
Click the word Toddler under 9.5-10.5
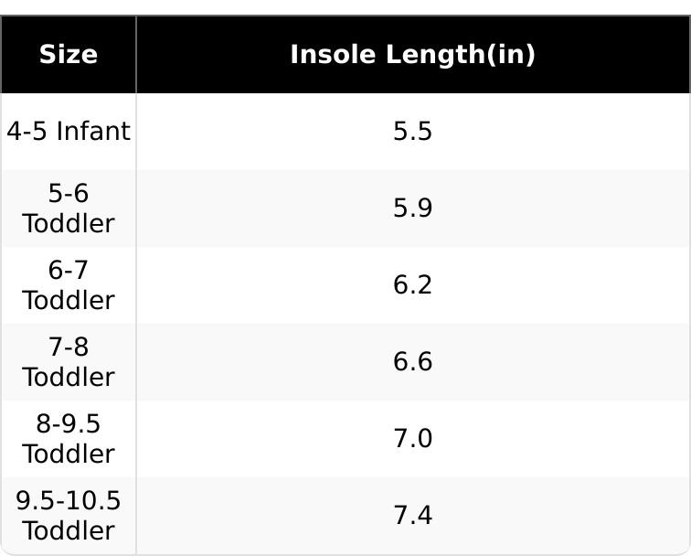point(69,531)
